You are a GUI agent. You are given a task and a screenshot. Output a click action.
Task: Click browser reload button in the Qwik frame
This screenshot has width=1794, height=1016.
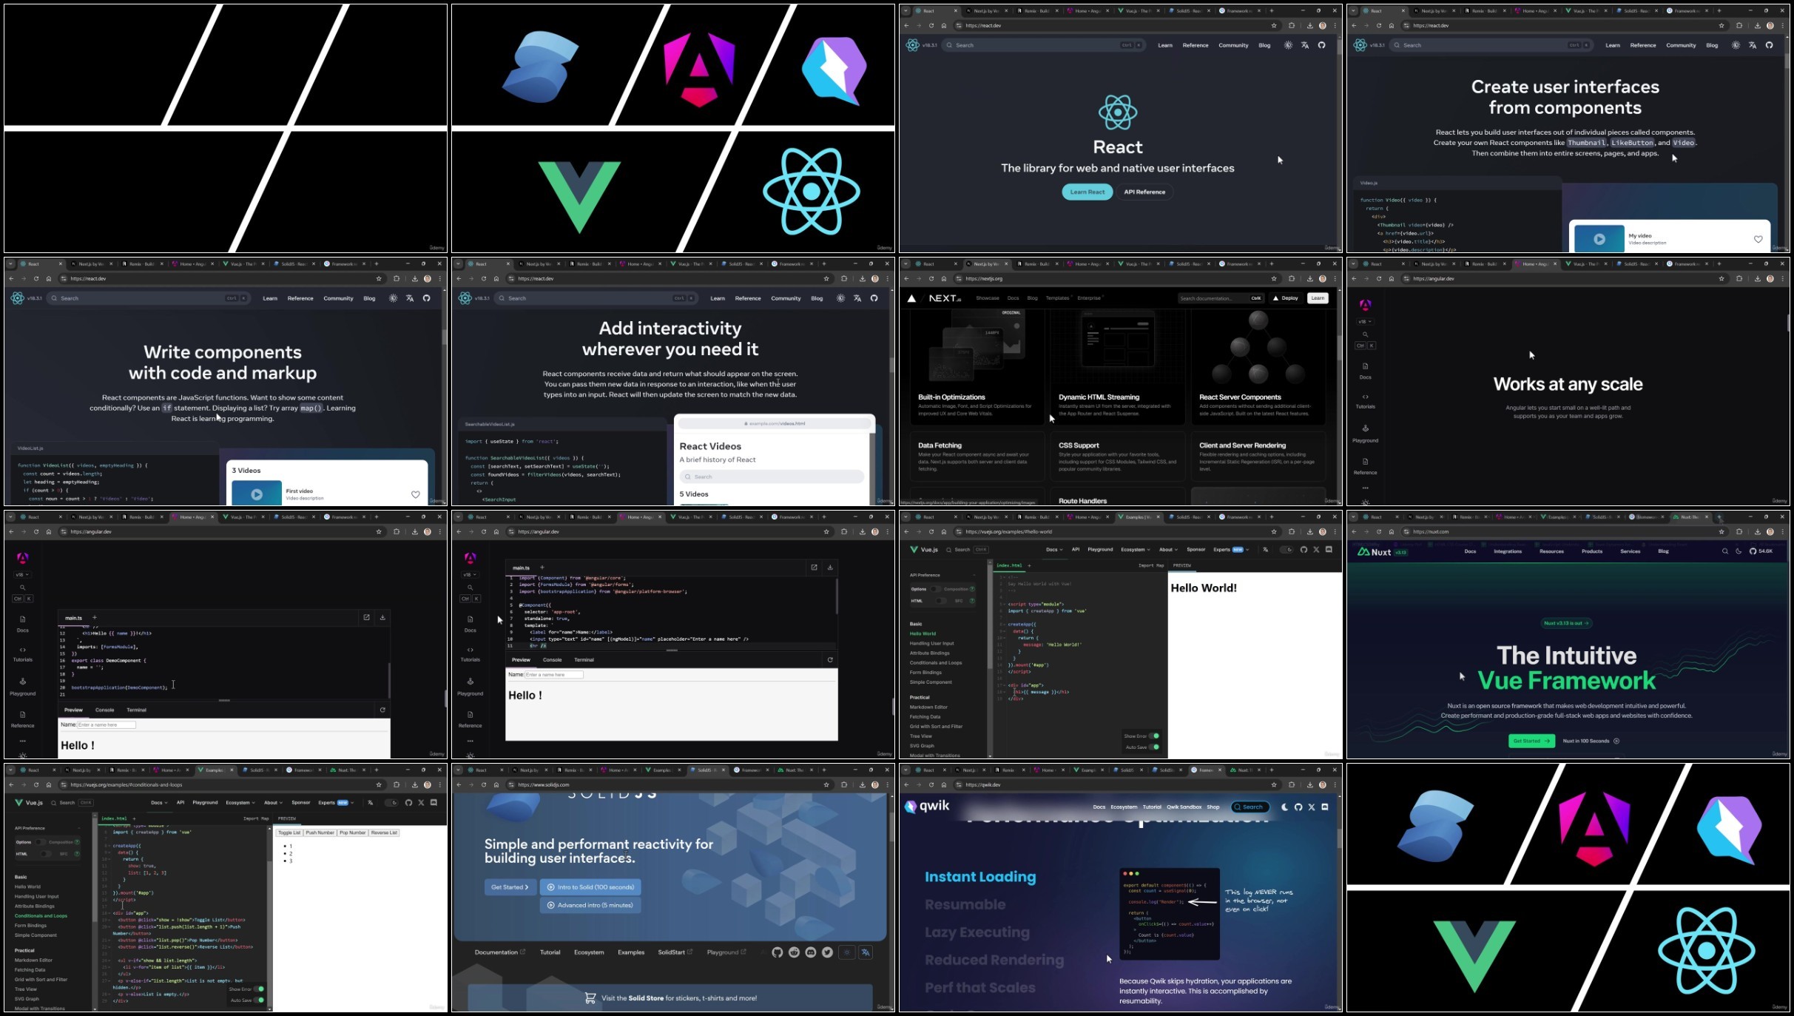931,784
